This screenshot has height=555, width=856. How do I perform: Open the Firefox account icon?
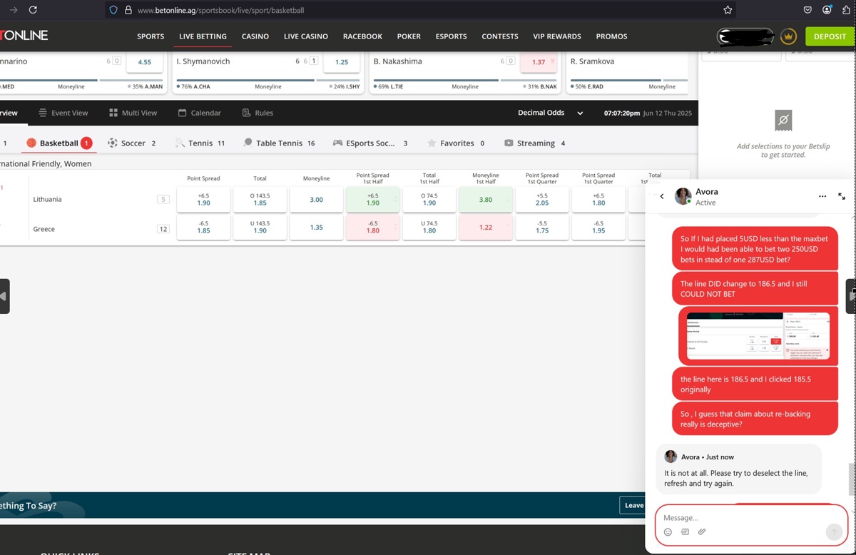pyautogui.click(x=827, y=10)
